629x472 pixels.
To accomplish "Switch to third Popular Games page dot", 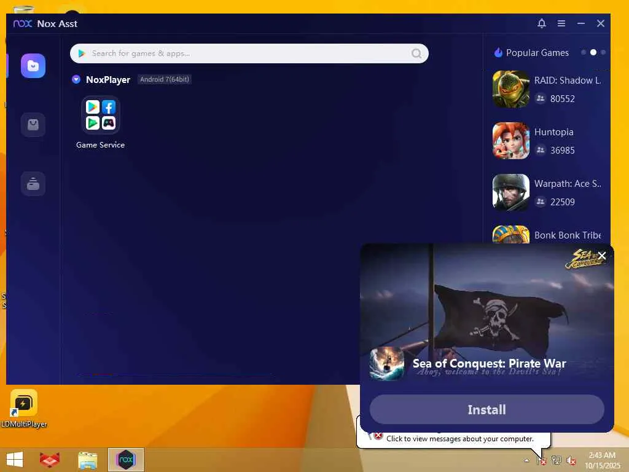I will (603, 53).
